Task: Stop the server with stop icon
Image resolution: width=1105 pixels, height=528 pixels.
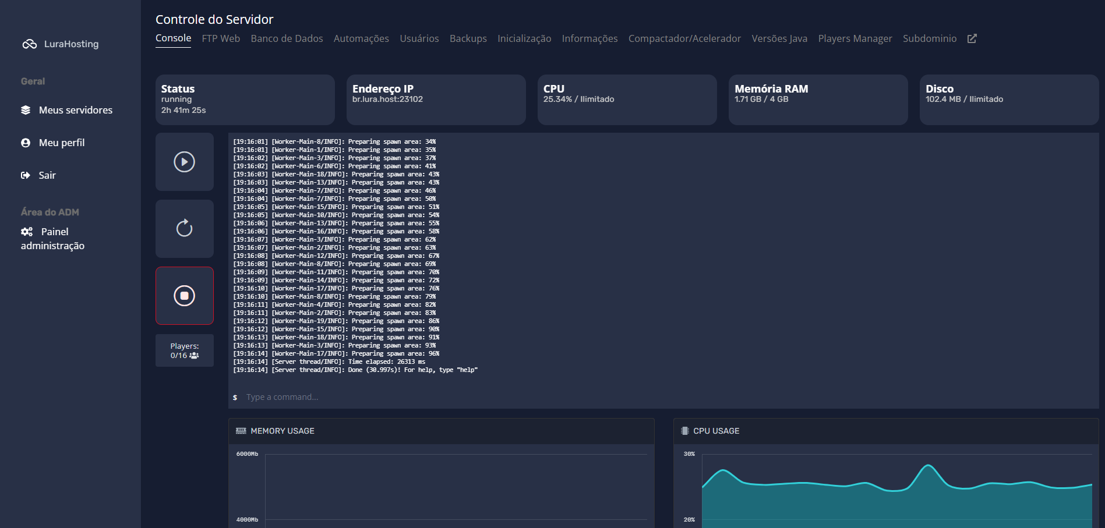Action: [184, 296]
